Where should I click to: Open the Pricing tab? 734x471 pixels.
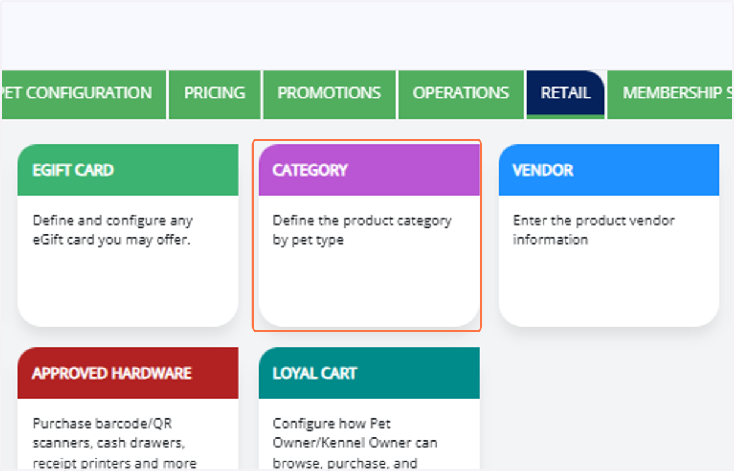pyautogui.click(x=215, y=95)
